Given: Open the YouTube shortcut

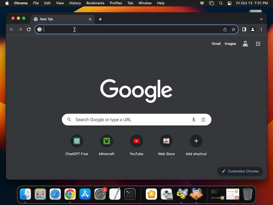Looking at the screenshot, I should [136, 141].
